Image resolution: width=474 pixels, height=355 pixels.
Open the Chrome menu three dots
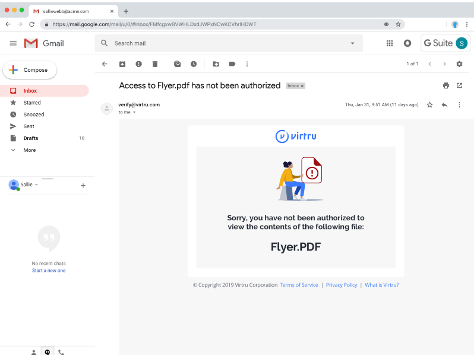467,24
